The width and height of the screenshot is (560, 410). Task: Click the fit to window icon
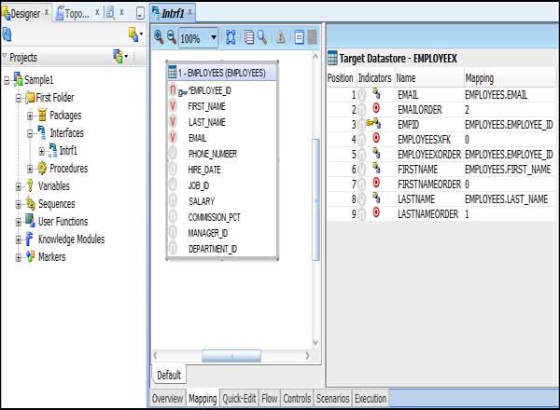(231, 38)
